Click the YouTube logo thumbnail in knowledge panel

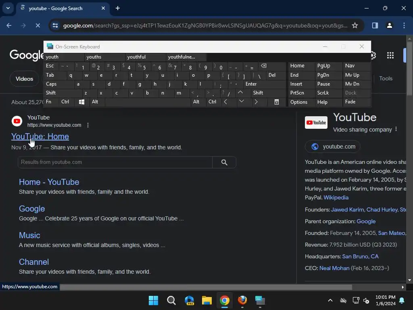tap(316, 123)
